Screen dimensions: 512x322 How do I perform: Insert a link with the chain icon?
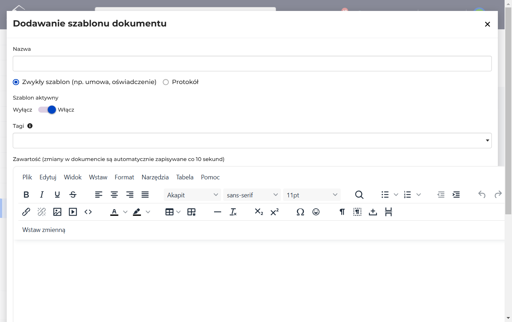pos(26,212)
